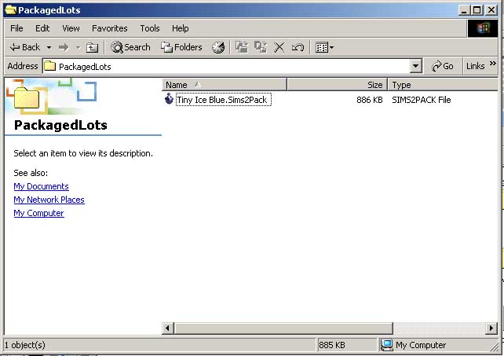
Task: Click the Delete X icon
Action: 279,47
